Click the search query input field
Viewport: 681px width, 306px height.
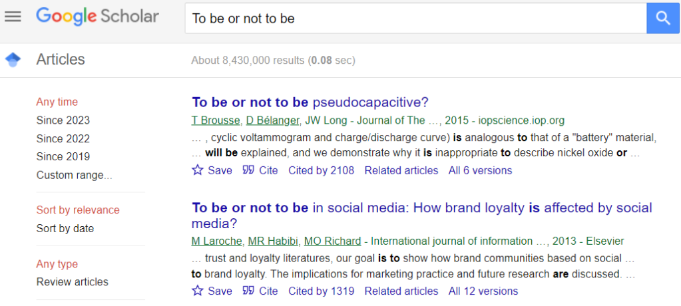[413, 19]
